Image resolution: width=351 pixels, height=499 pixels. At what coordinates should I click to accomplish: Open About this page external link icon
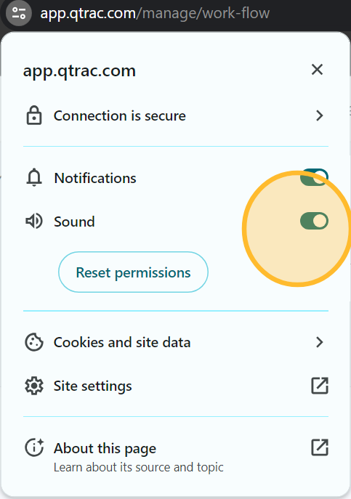(320, 447)
